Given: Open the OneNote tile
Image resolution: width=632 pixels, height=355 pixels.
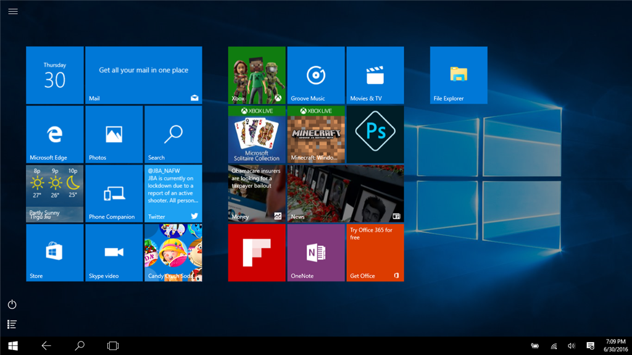Looking at the screenshot, I should [x=315, y=253].
